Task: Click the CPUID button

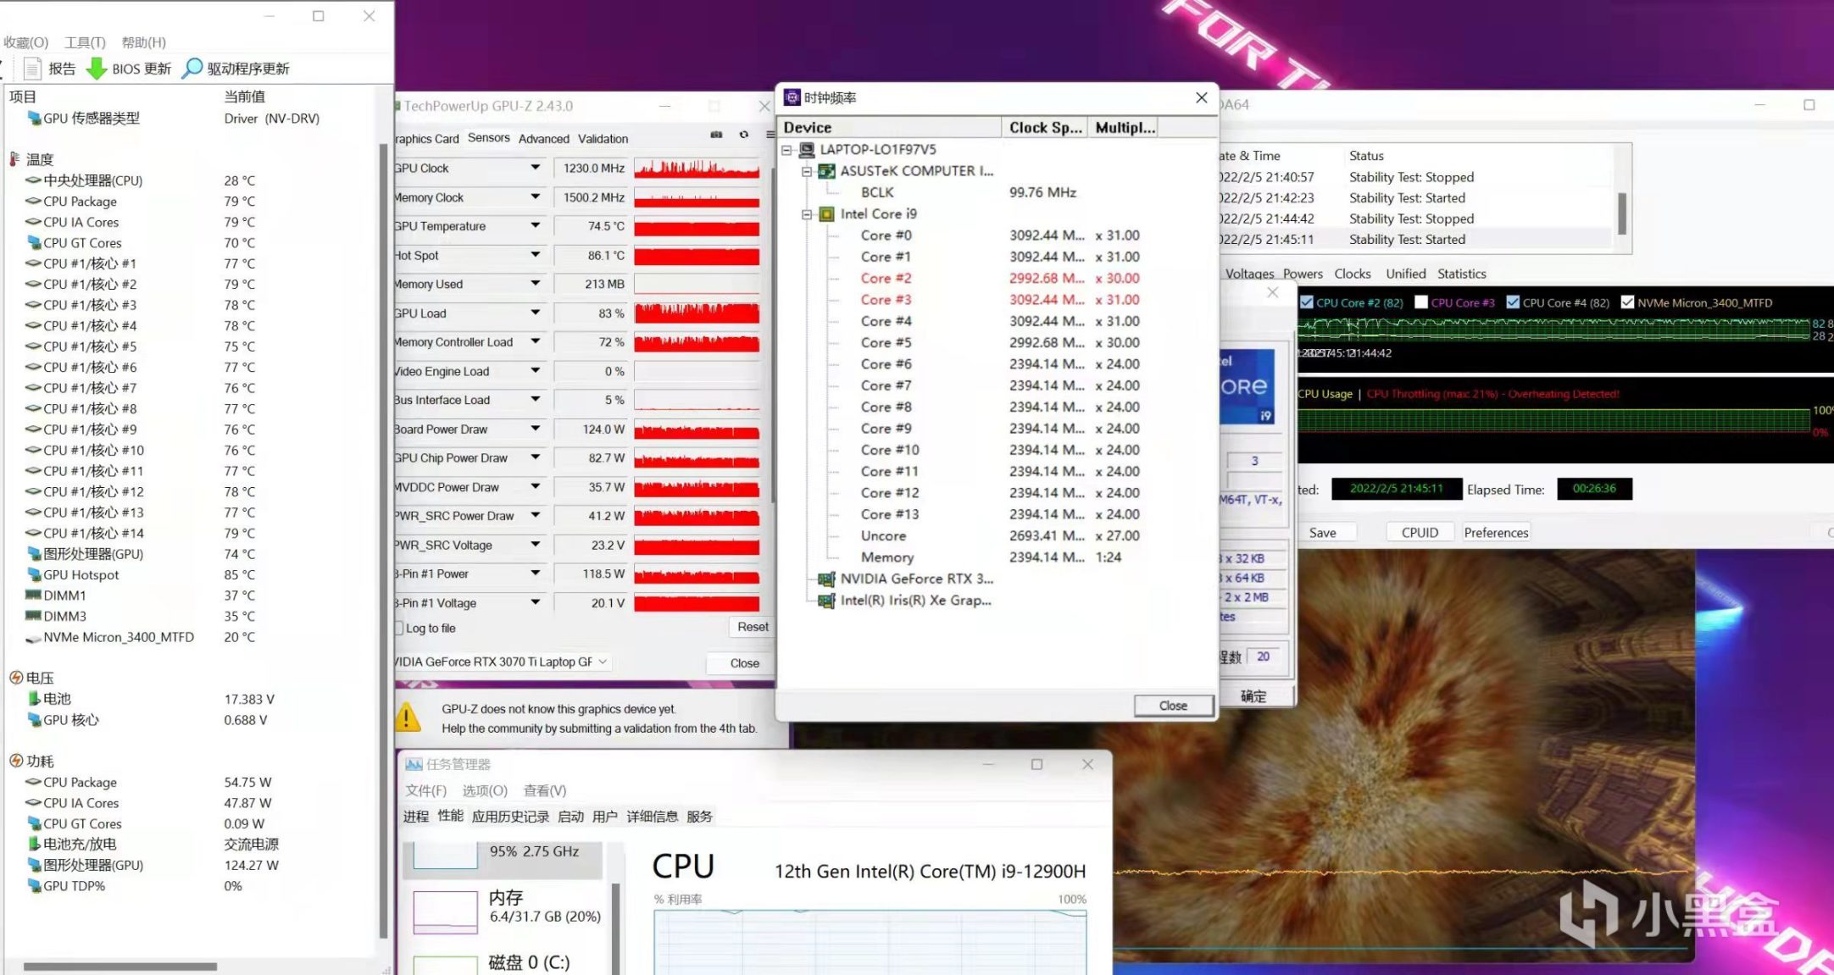Action: tap(1420, 533)
